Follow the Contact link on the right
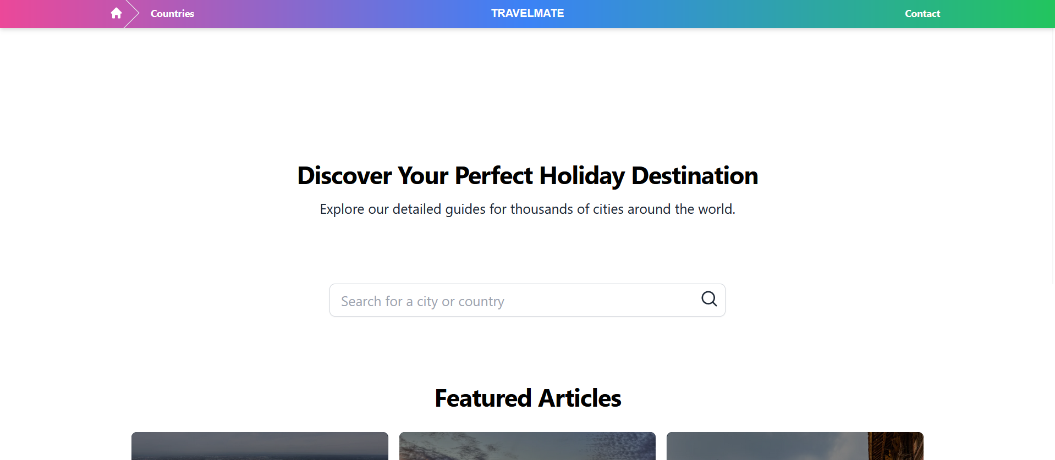1055x460 pixels. [x=922, y=13]
